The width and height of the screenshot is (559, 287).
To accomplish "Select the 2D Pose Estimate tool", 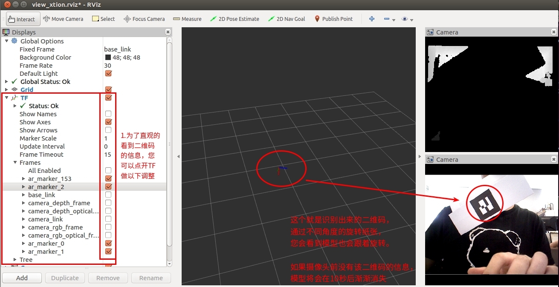I will (235, 19).
